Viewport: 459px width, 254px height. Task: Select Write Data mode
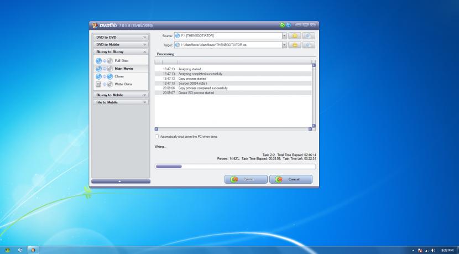point(123,84)
